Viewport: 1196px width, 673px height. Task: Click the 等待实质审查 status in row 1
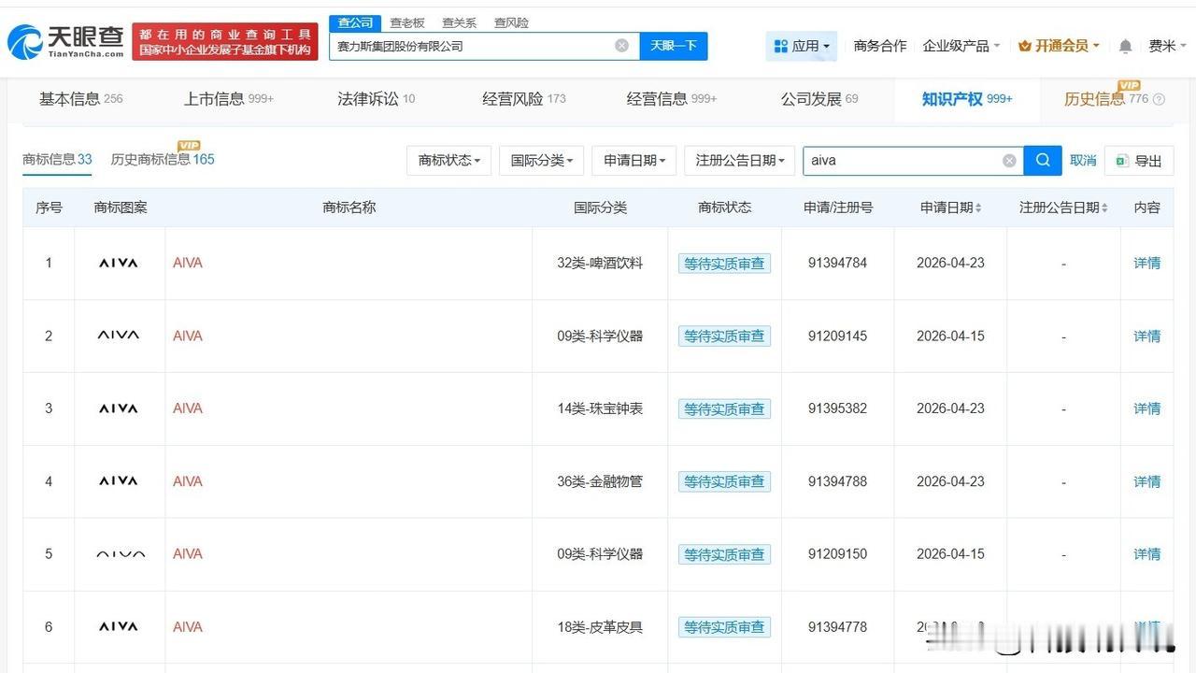tap(724, 264)
